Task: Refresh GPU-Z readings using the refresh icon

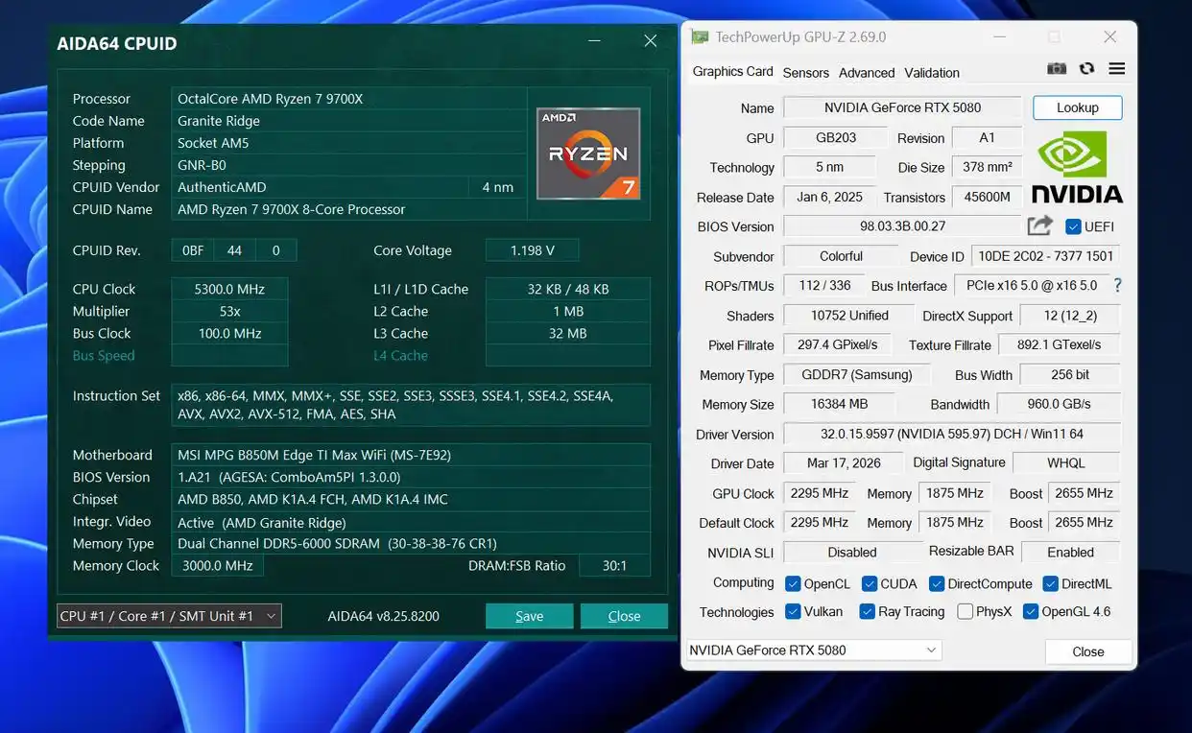Action: click(1086, 68)
